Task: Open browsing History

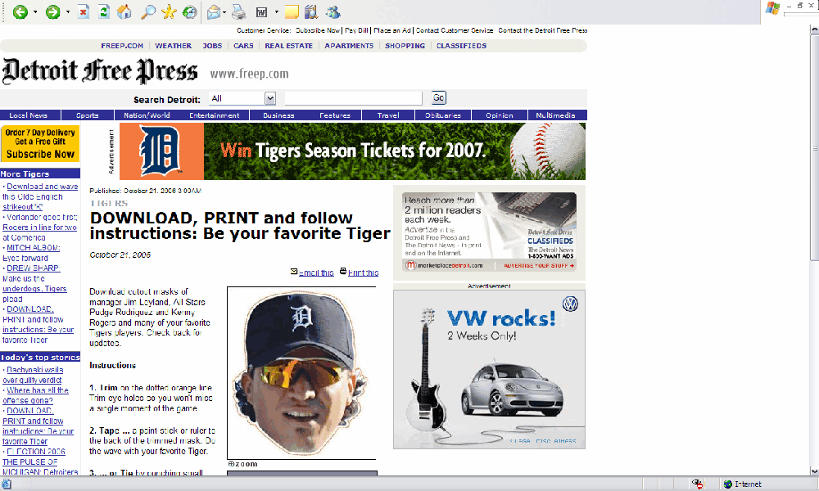Action: pyautogui.click(x=190, y=11)
